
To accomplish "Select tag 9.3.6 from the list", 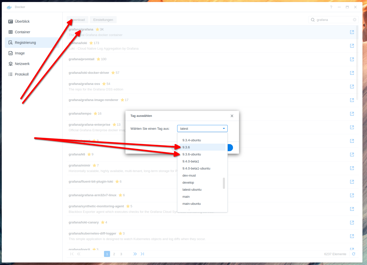I will (202, 147).
